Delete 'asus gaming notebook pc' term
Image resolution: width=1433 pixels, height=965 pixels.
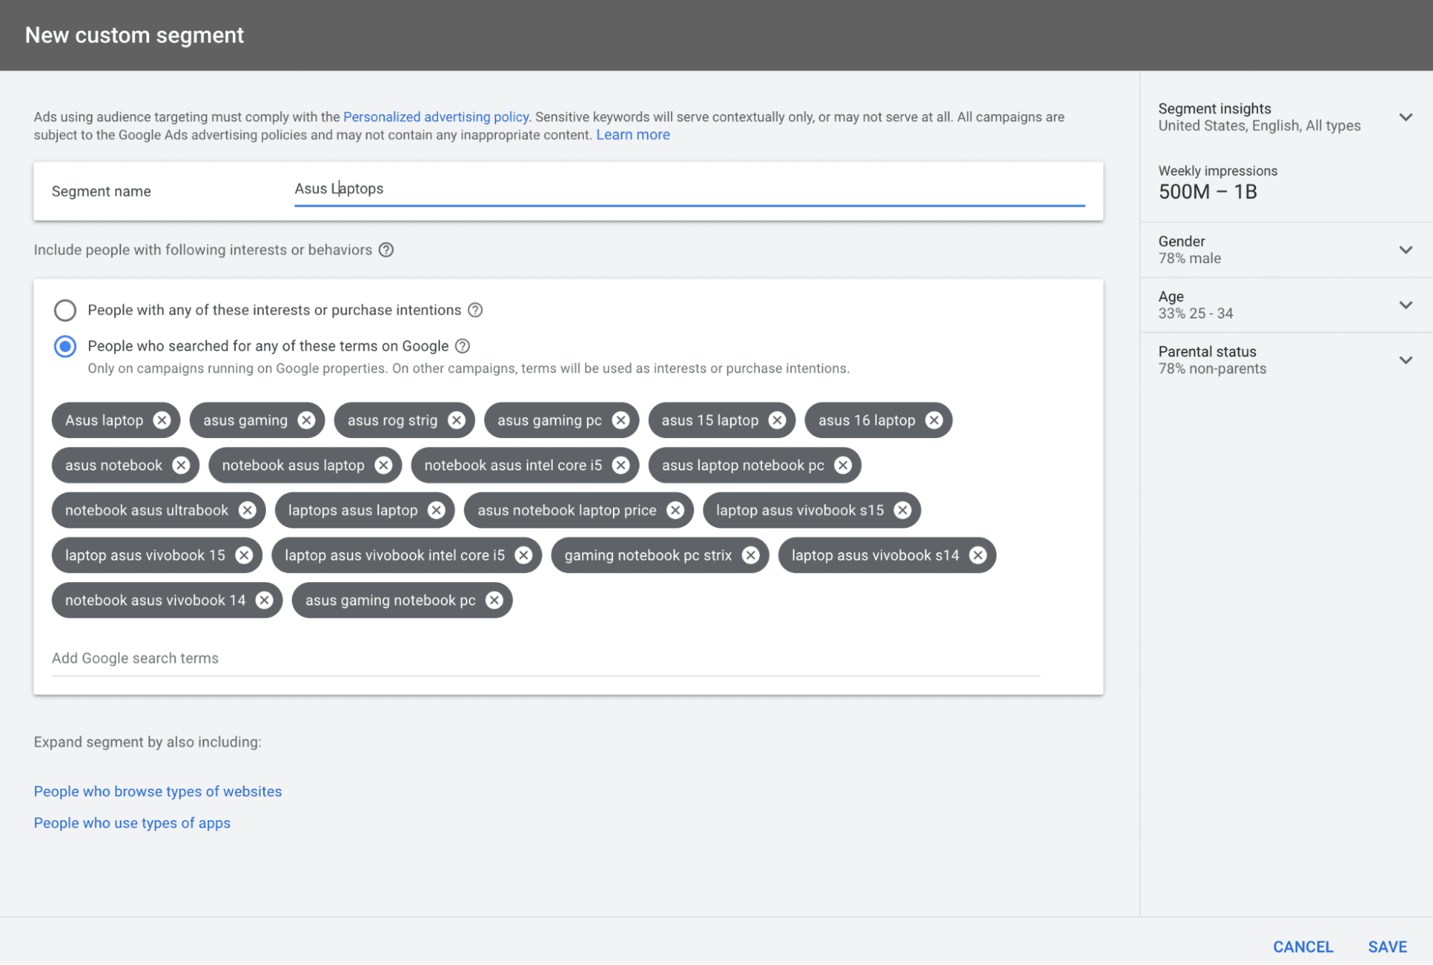tap(495, 601)
